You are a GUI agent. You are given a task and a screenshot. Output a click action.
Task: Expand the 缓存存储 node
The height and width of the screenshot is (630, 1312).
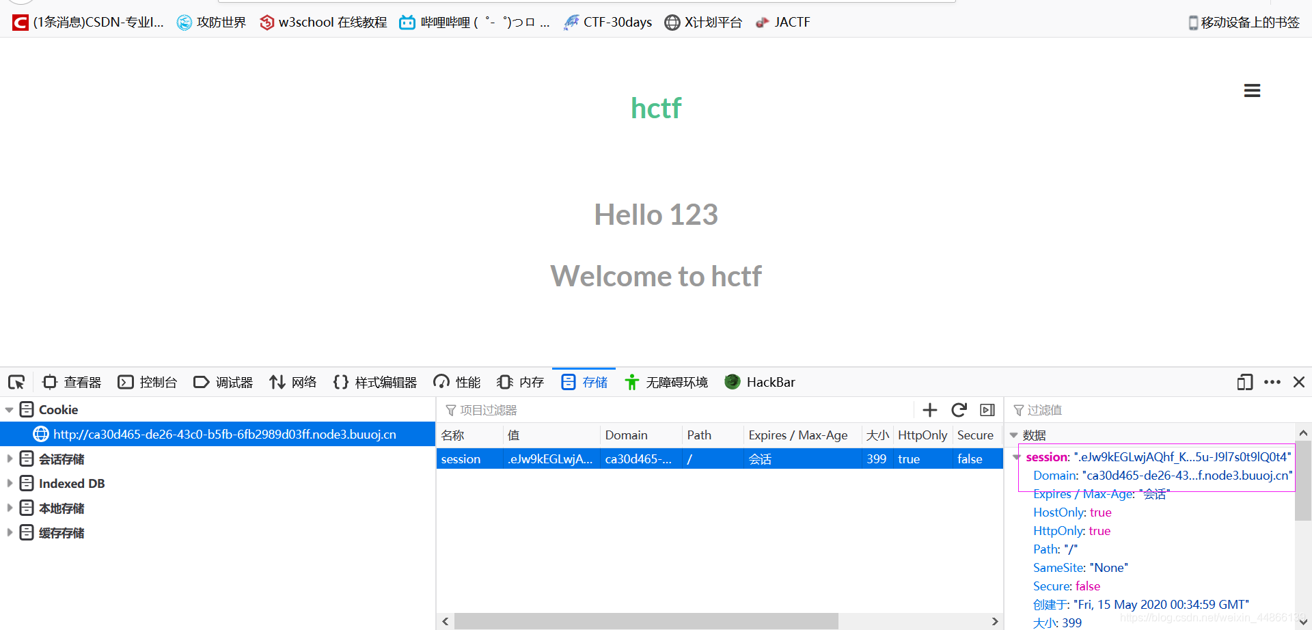(x=10, y=532)
